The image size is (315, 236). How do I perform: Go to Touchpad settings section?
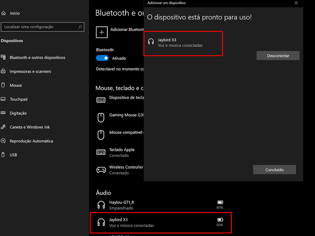(x=19, y=99)
